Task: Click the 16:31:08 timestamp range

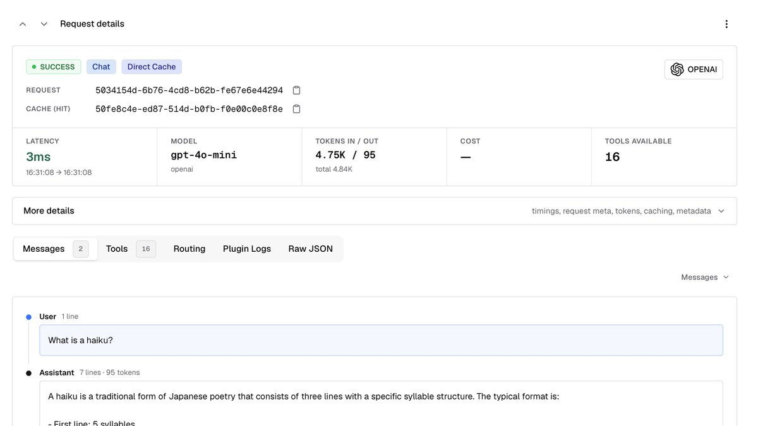Action: (59, 172)
